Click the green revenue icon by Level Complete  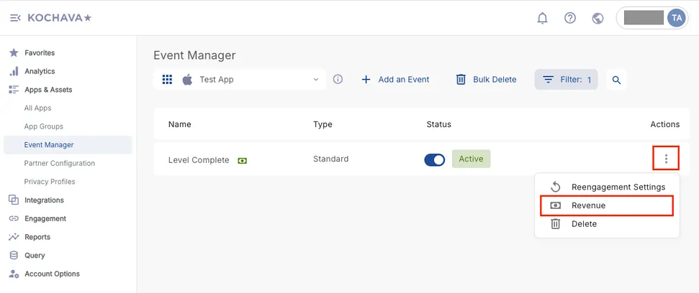(242, 161)
